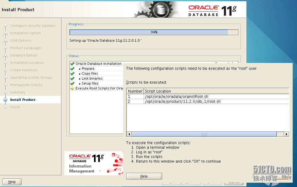The width and height of the screenshot is (297, 187).
Task: Click the Oracle Database 11g logo in the header
Action: pos(212,10)
